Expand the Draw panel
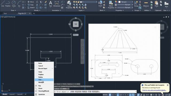171x96 pixels. tap(13, 10)
